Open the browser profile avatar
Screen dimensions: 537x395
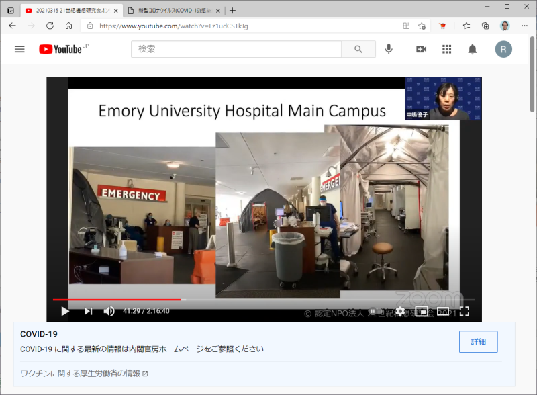click(x=505, y=26)
